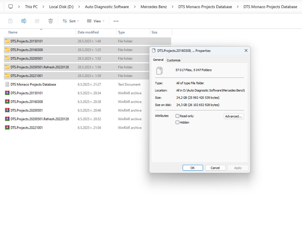Image resolution: width=302 pixels, height=251 pixels.
Task: Select WinRAR icon of DTS.Projects.20200501.Refresh.20220128 archive
Action: coord(7,119)
